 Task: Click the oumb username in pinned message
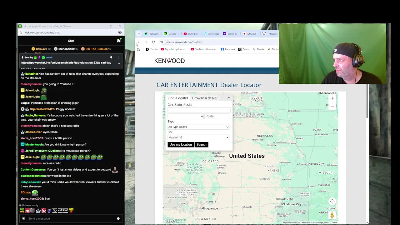49,57
